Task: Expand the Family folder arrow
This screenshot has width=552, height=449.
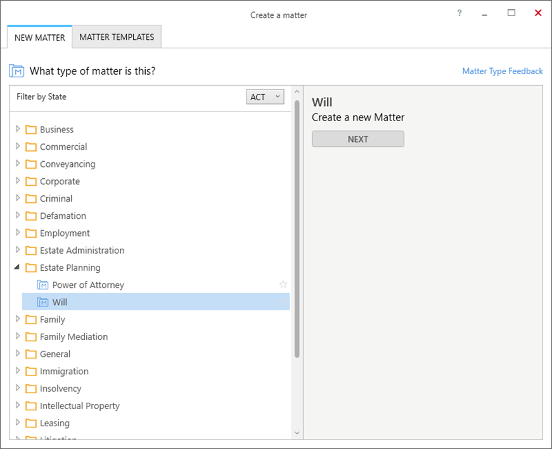Action: (x=17, y=319)
